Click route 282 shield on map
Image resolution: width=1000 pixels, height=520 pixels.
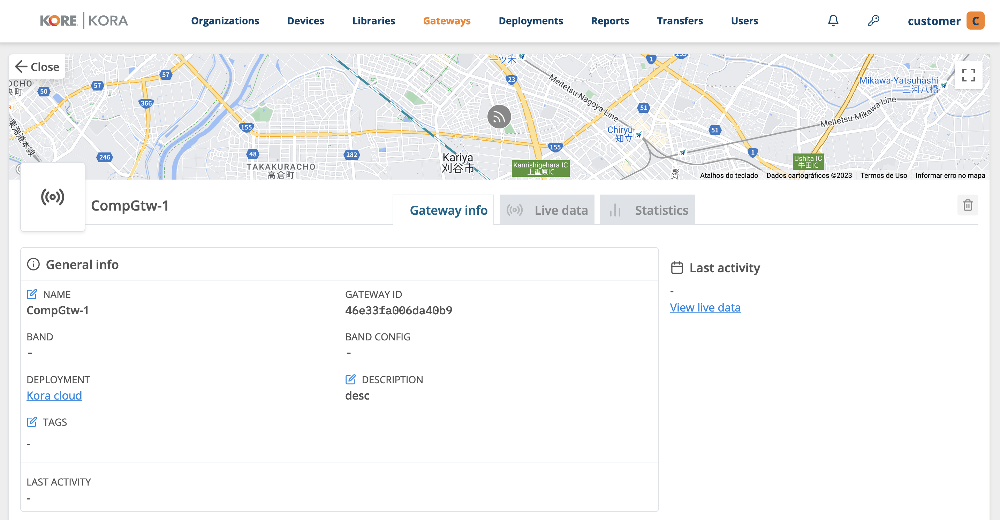pos(351,155)
